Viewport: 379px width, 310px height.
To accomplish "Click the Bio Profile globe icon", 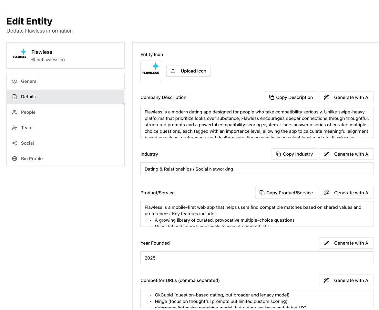I will [15, 159].
